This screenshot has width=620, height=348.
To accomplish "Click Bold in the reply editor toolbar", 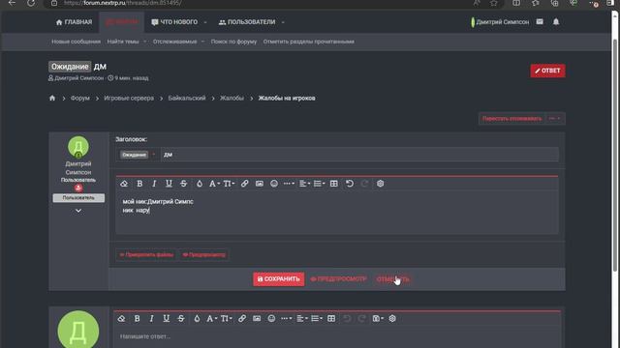I will tap(137, 318).
